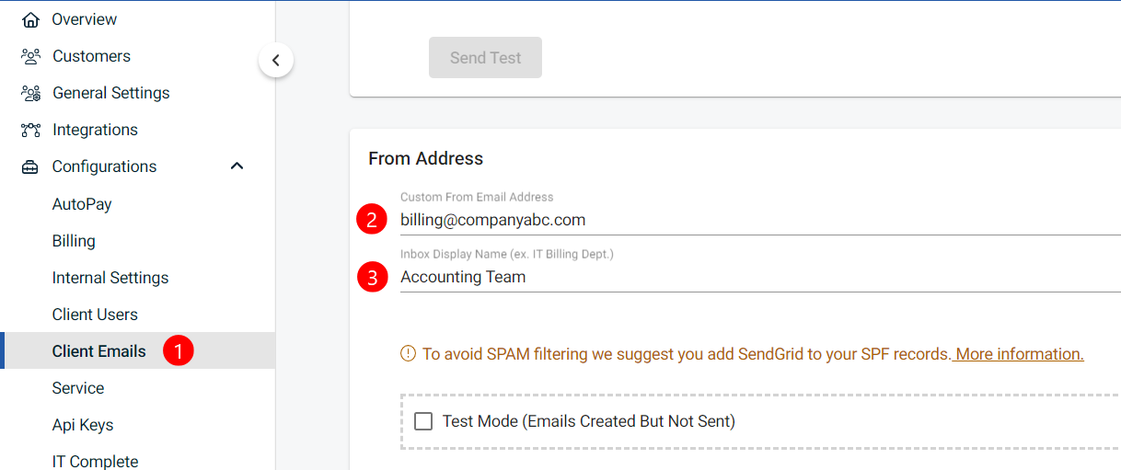The width and height of the screenshot is (1121, 470).
Task: Open the More information link
Action: pos(1019,354)
